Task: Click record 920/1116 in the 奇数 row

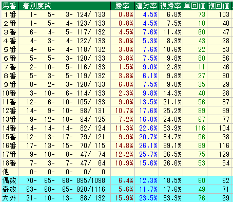Action: pyautogui.click(x=91, y=189)
